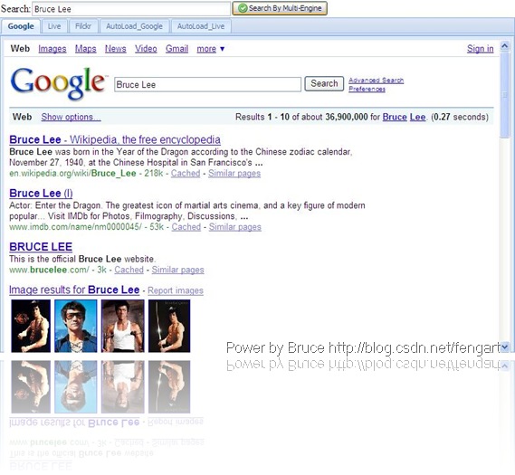Open Cached link for Wikipedia result
Viewport: 515px width, 475px height.
click(186, 173)
